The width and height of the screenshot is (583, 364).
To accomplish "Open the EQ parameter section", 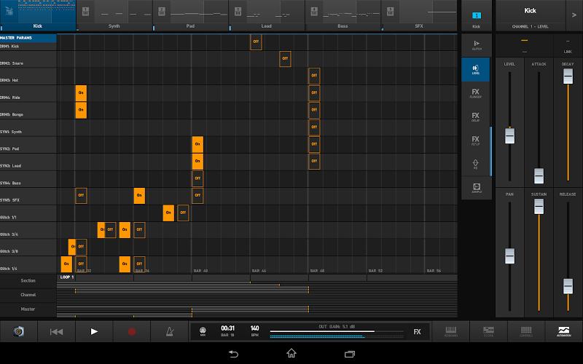I will [476, 165].
